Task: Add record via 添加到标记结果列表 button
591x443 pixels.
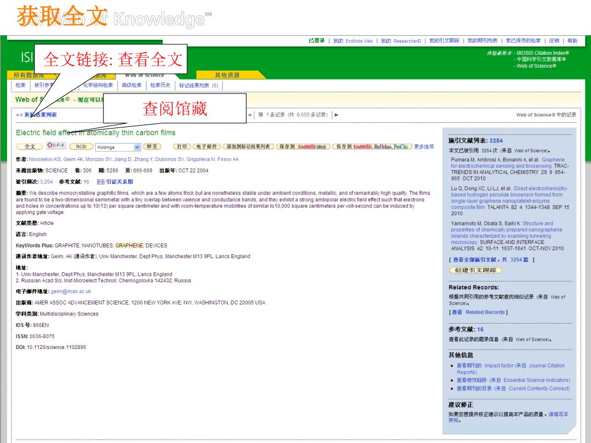Action: (x=248, y=147)
